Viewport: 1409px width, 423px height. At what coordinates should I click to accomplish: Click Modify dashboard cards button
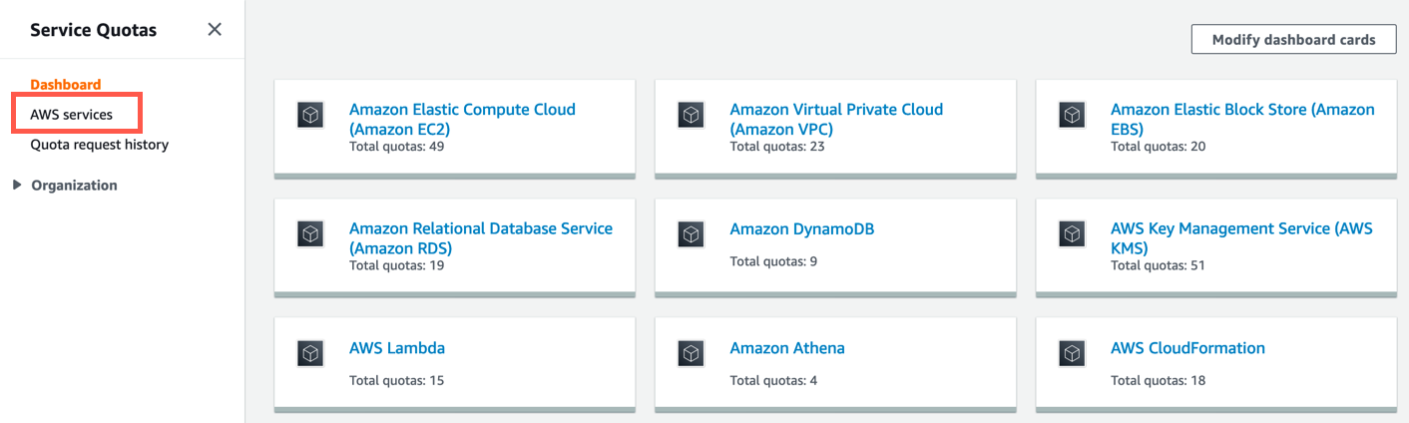pos(1293,39)
